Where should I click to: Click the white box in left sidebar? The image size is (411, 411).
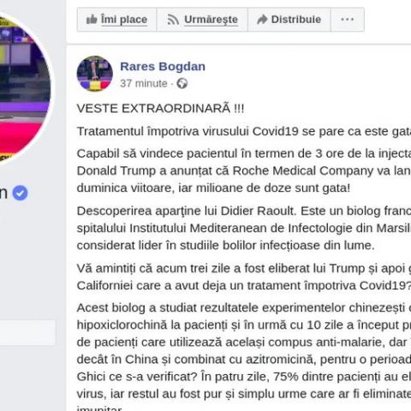tap(27, 332)
